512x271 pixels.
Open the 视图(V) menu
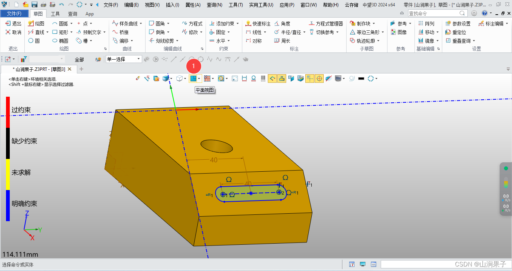[x=152, y=5]
